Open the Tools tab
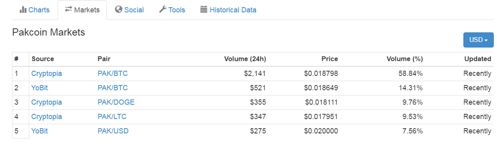 [x=172, y=10]
